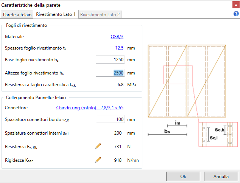Focus the Spaziatura connettori bordo 100 field
This screenshot has width=240, height=183.
click(110, 119)
